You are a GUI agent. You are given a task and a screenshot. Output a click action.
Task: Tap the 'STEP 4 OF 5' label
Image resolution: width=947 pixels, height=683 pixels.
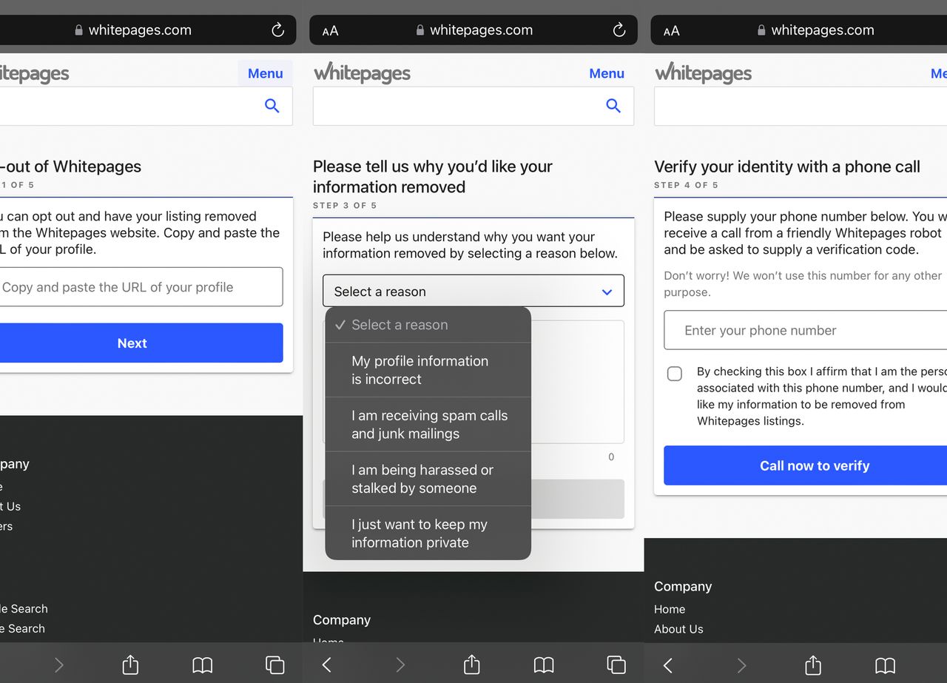tap(686, 185)
